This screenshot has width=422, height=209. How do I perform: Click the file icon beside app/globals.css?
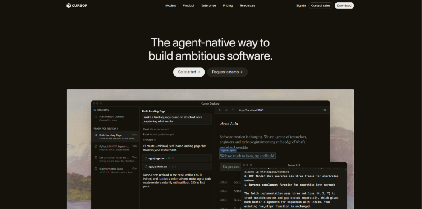[146, 167]
